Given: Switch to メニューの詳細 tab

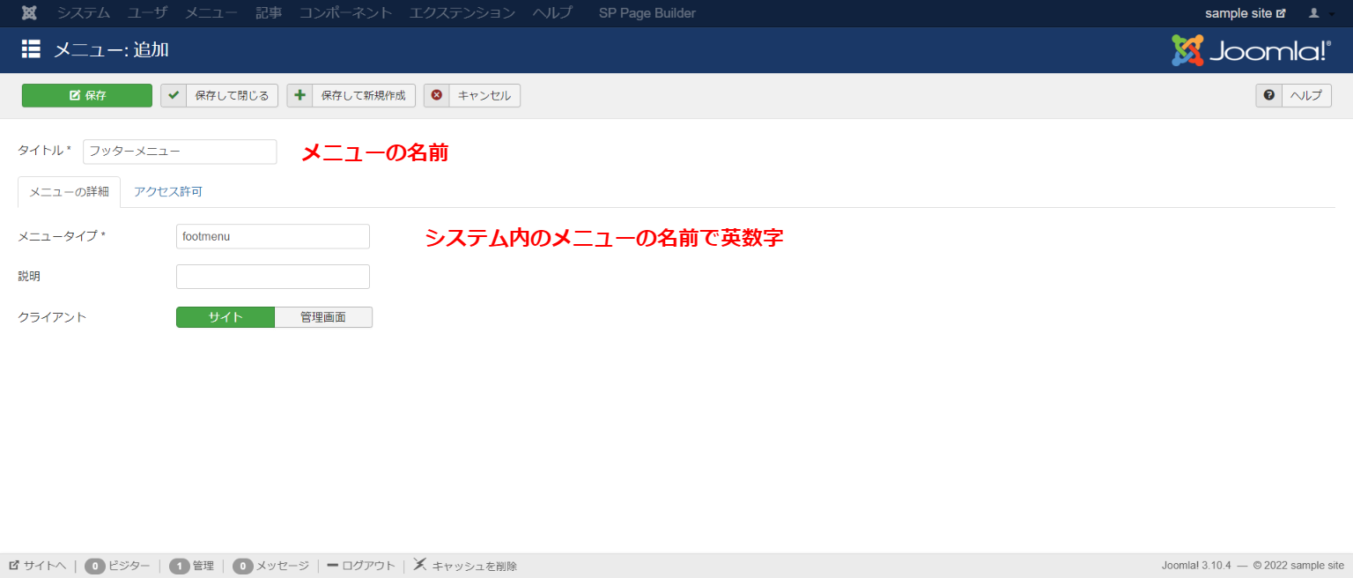Looking at the screenshot, I should click(x=70, y=192).
